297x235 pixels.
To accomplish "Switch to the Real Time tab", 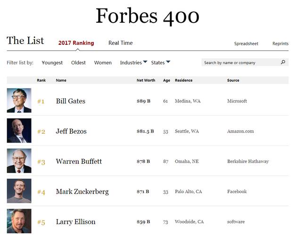I will coord(120,43).
